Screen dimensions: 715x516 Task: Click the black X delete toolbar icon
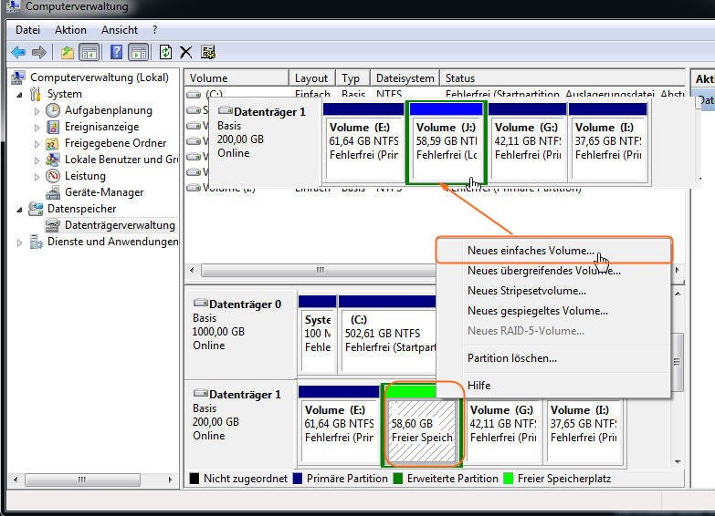tap(185, 52)
